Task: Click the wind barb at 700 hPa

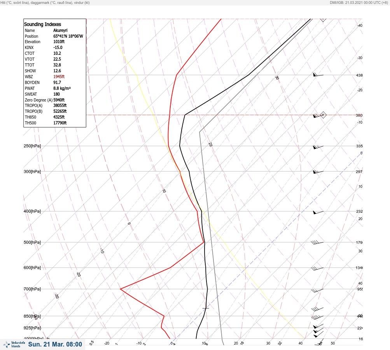Action: pyautogui.click(x=317, y=290)
